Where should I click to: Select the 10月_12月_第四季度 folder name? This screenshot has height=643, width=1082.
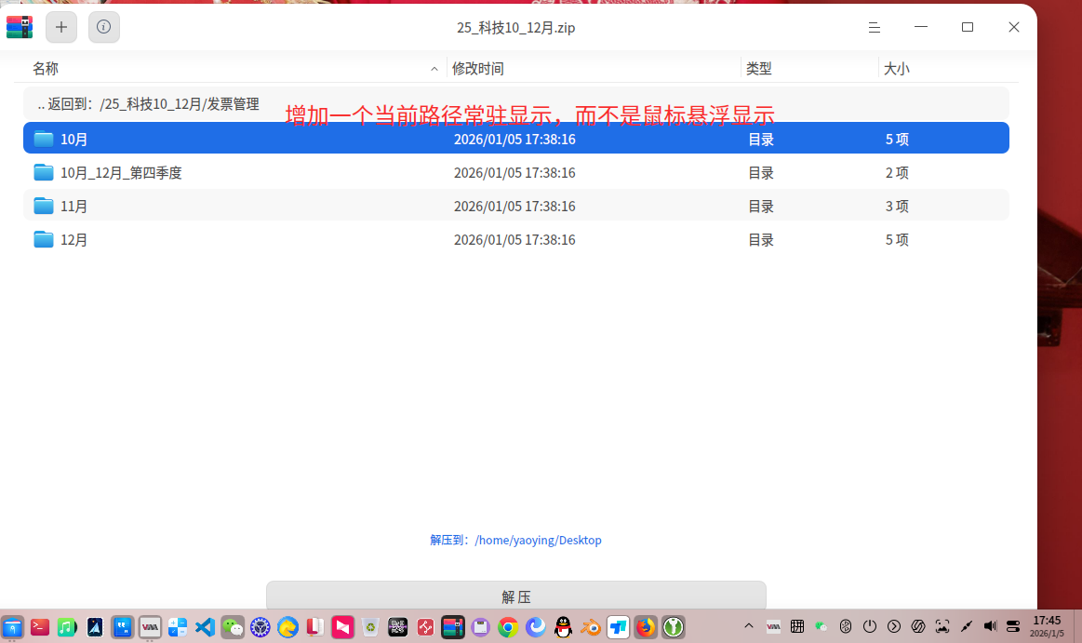121,172
